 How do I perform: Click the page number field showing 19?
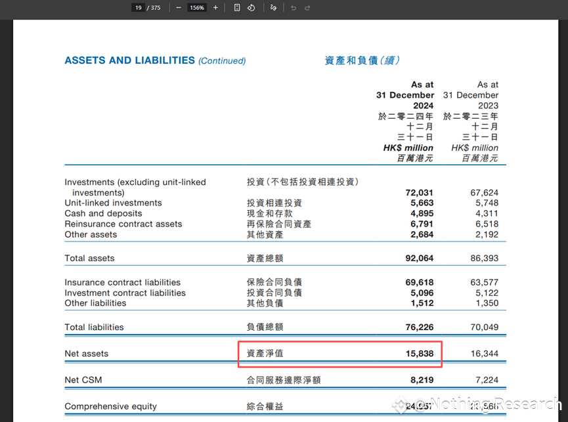point(138,8)
